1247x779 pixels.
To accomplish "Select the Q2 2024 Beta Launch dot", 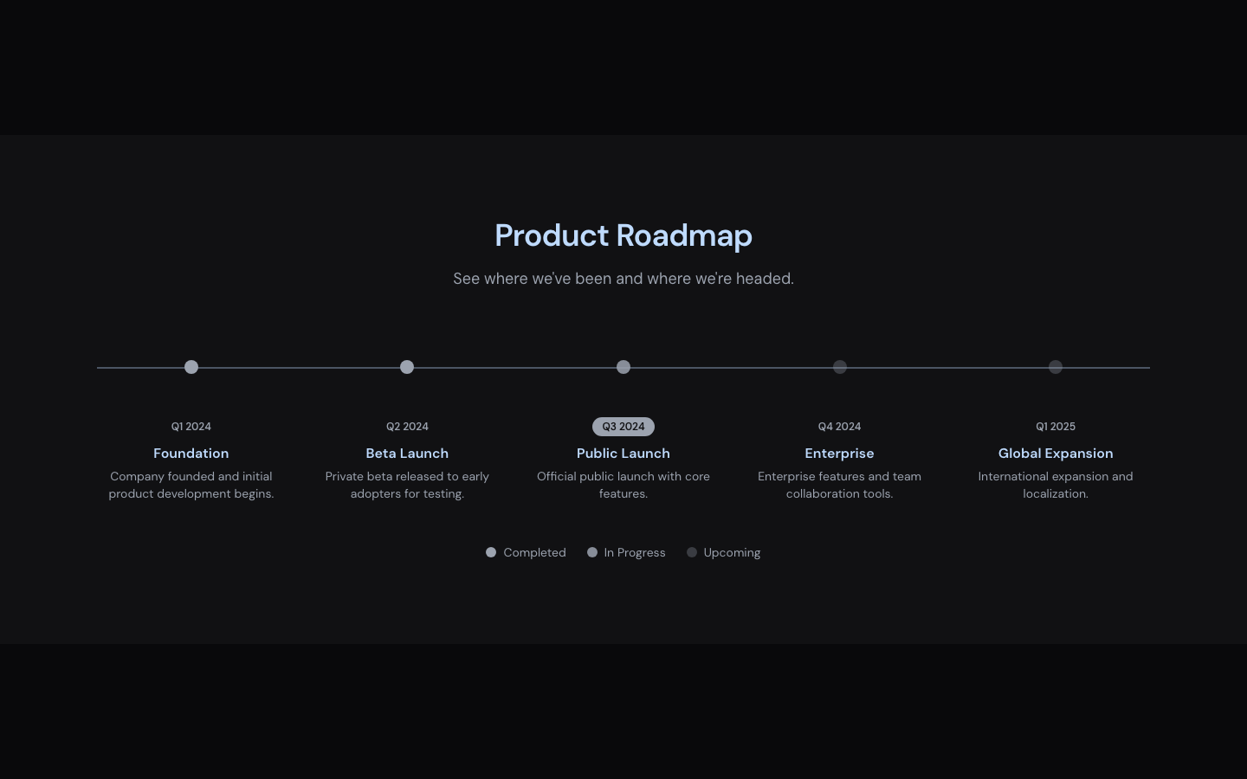I will 407,367.
